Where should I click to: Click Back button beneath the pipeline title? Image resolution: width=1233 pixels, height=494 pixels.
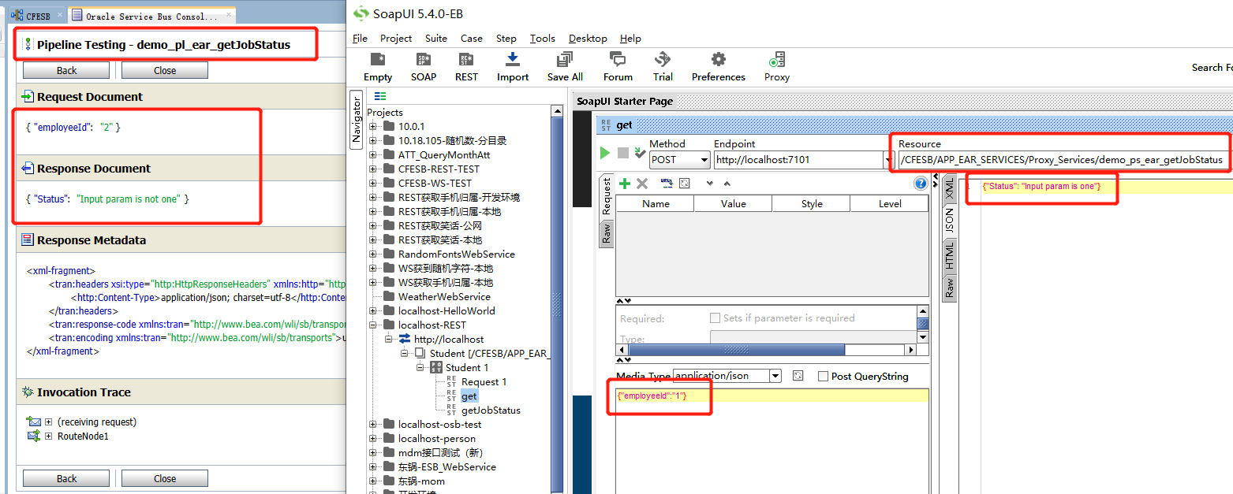pyautogui.click(x=66, y=70)
